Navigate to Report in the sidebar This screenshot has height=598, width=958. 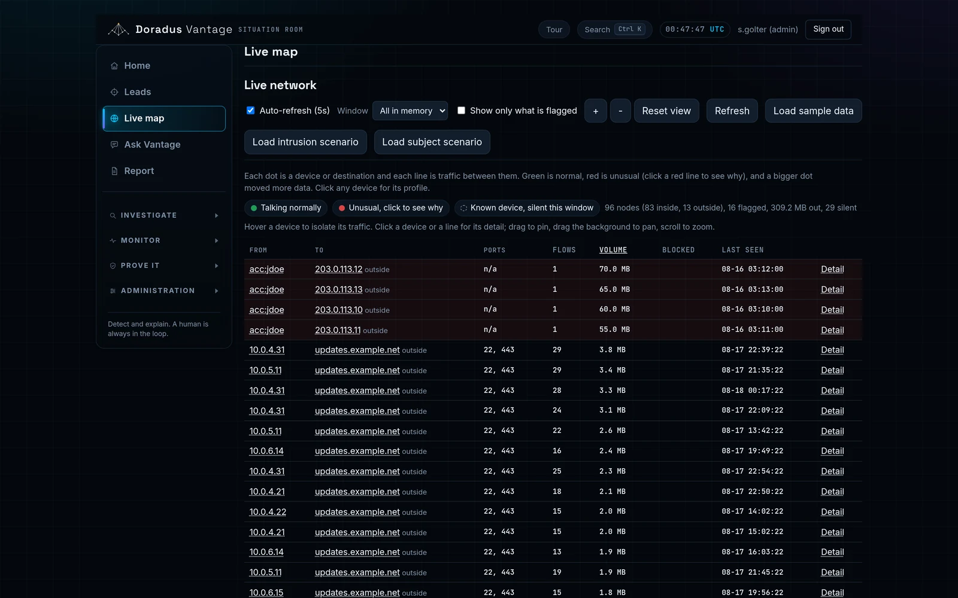[164, 171]
